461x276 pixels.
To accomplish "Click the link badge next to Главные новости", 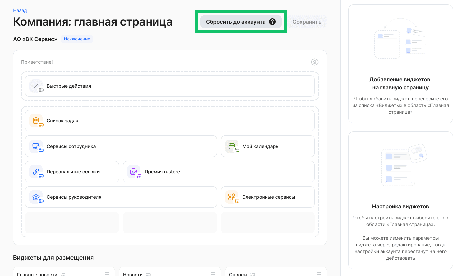I will click(x=63, y=273).
